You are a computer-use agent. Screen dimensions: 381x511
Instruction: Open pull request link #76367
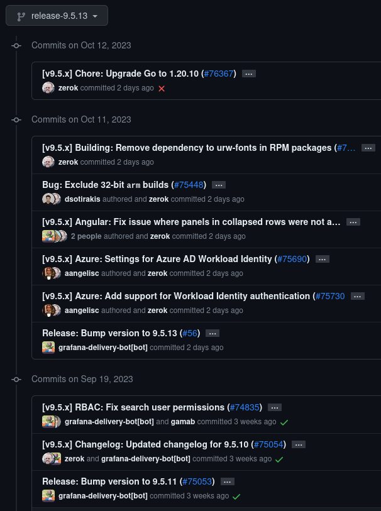pos(218,74)
